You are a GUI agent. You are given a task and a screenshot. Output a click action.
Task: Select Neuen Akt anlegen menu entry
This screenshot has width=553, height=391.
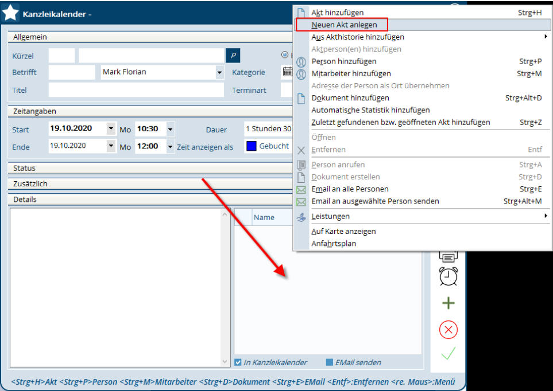pos(341,25)
